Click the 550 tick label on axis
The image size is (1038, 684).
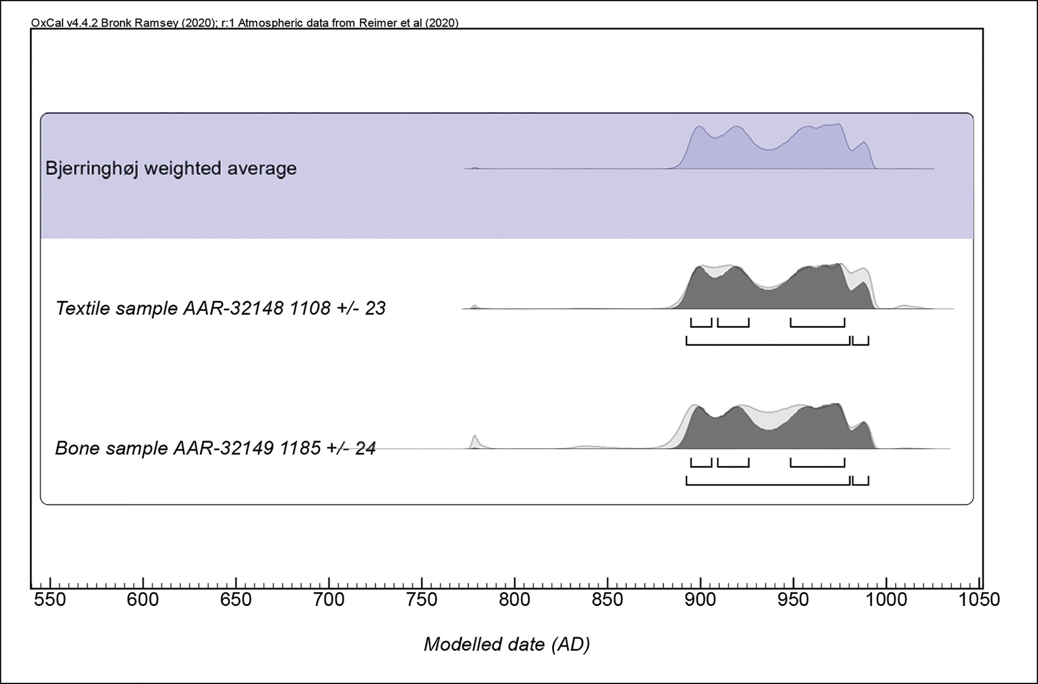point(50,599)
